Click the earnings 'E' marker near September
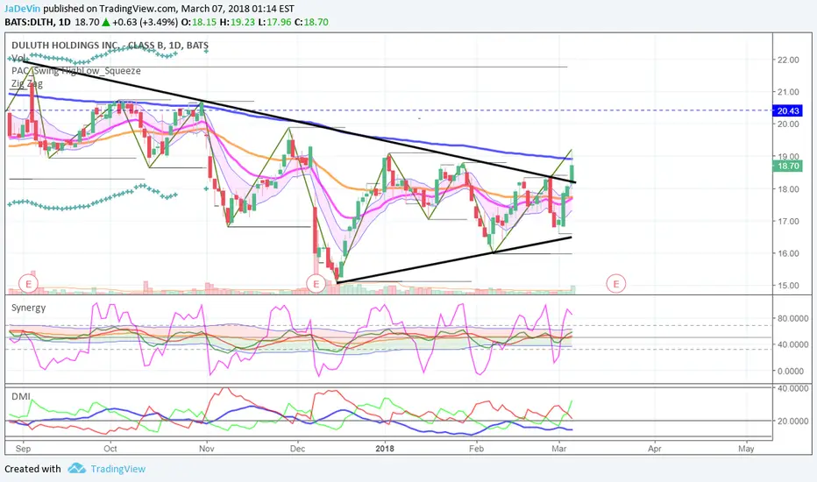Image resolution: width=817 pixels, height=482 pixels. (x=28, y=284)
